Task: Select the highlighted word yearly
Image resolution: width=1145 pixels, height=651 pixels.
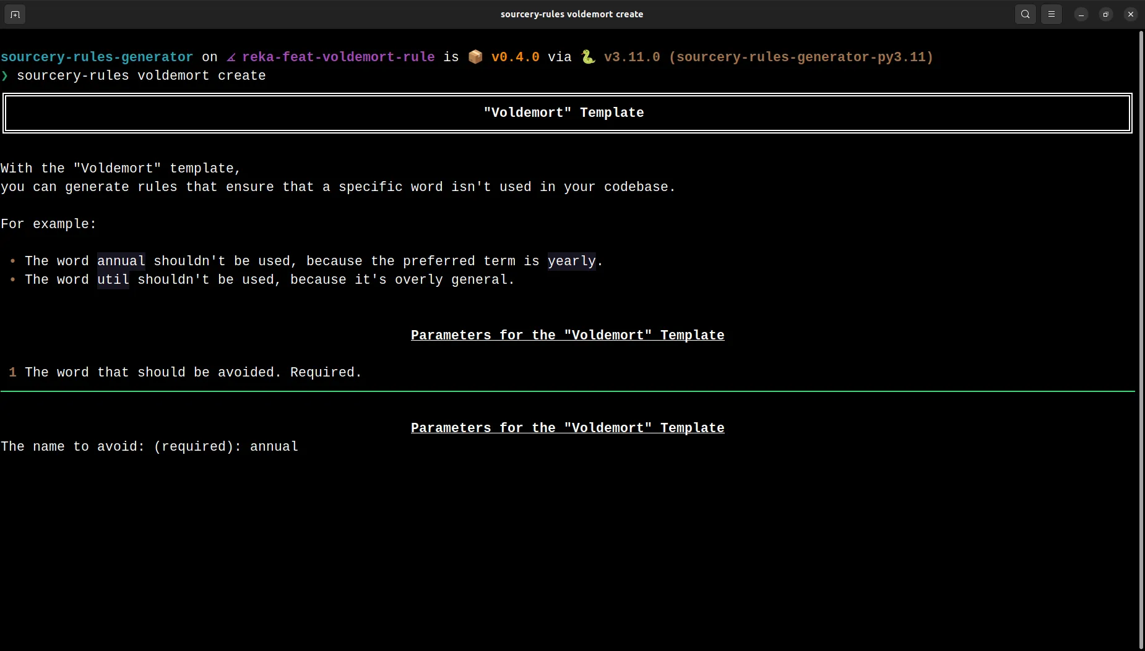Action: point(572,261)
